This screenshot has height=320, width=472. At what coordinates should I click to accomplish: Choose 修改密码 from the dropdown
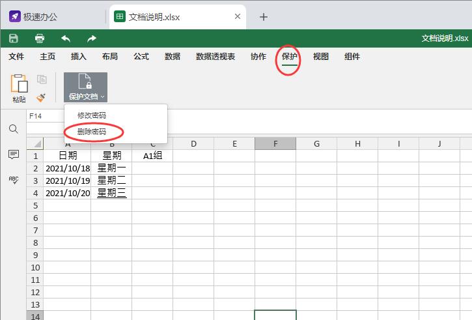pos(92,115)
